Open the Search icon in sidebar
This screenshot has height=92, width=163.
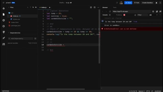click(x=4, y=20)
